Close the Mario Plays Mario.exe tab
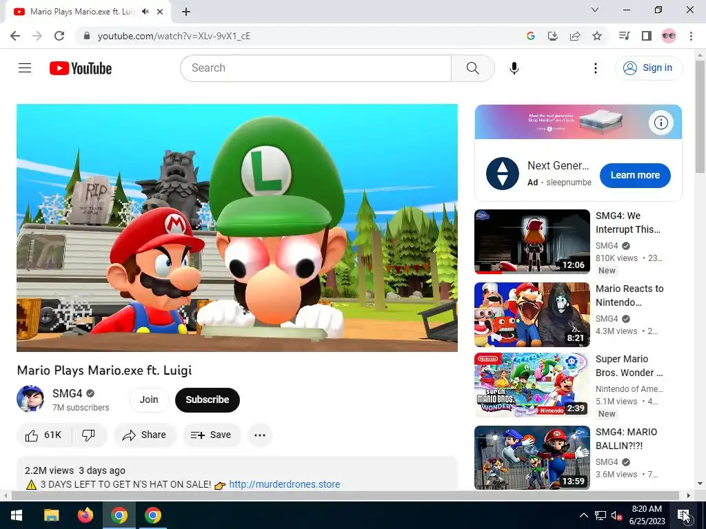 click(x=160, y=12)
